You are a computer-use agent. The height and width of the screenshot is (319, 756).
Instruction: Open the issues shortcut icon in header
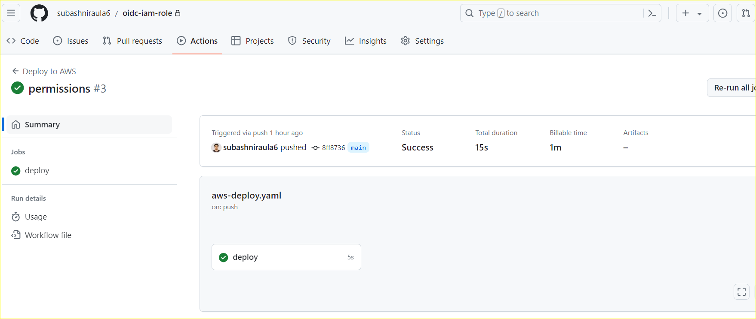click(722, 13)
